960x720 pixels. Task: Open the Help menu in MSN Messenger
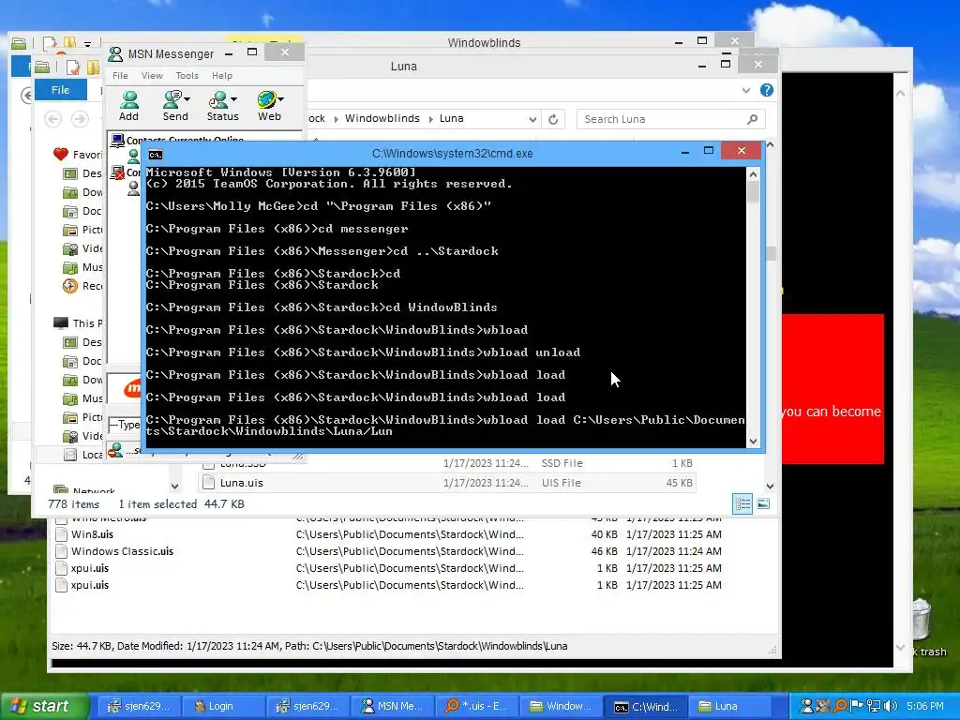pos(221,76)
